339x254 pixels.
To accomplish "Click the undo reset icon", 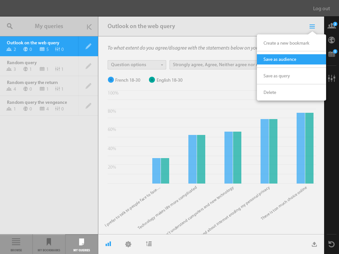I will coord(331,244).
